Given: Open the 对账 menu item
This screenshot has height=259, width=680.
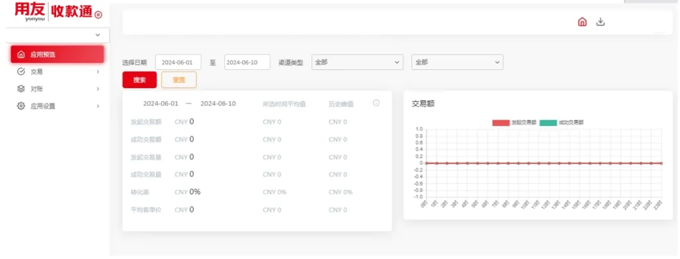Looking at the screenshot, I should coord(57,89).
